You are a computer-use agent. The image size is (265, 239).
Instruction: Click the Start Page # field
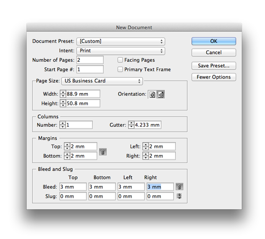[x=90, y=69]
